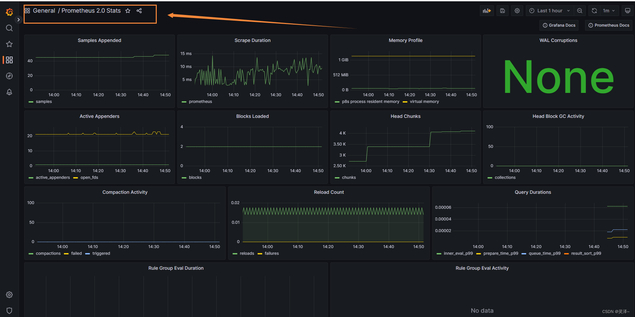
Task: Click blue color swatch of triggered legend
Action: pos(88,254)
